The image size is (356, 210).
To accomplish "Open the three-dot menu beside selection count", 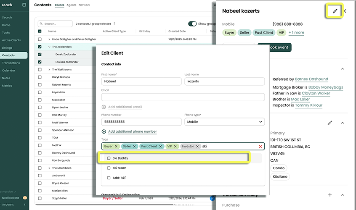I will pyautogui.click(x=115, y=24).
